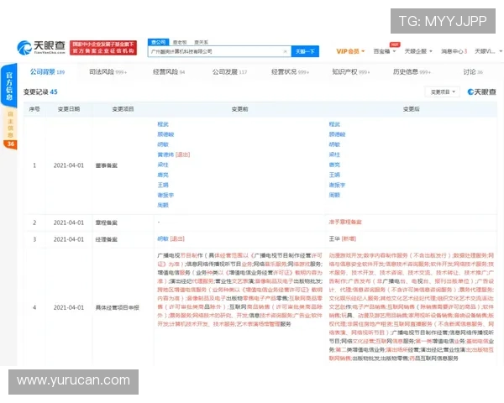Click the 董事备案 cell in row 1
The width and height of the screenshot is (504, 403).
pos(107,165)
